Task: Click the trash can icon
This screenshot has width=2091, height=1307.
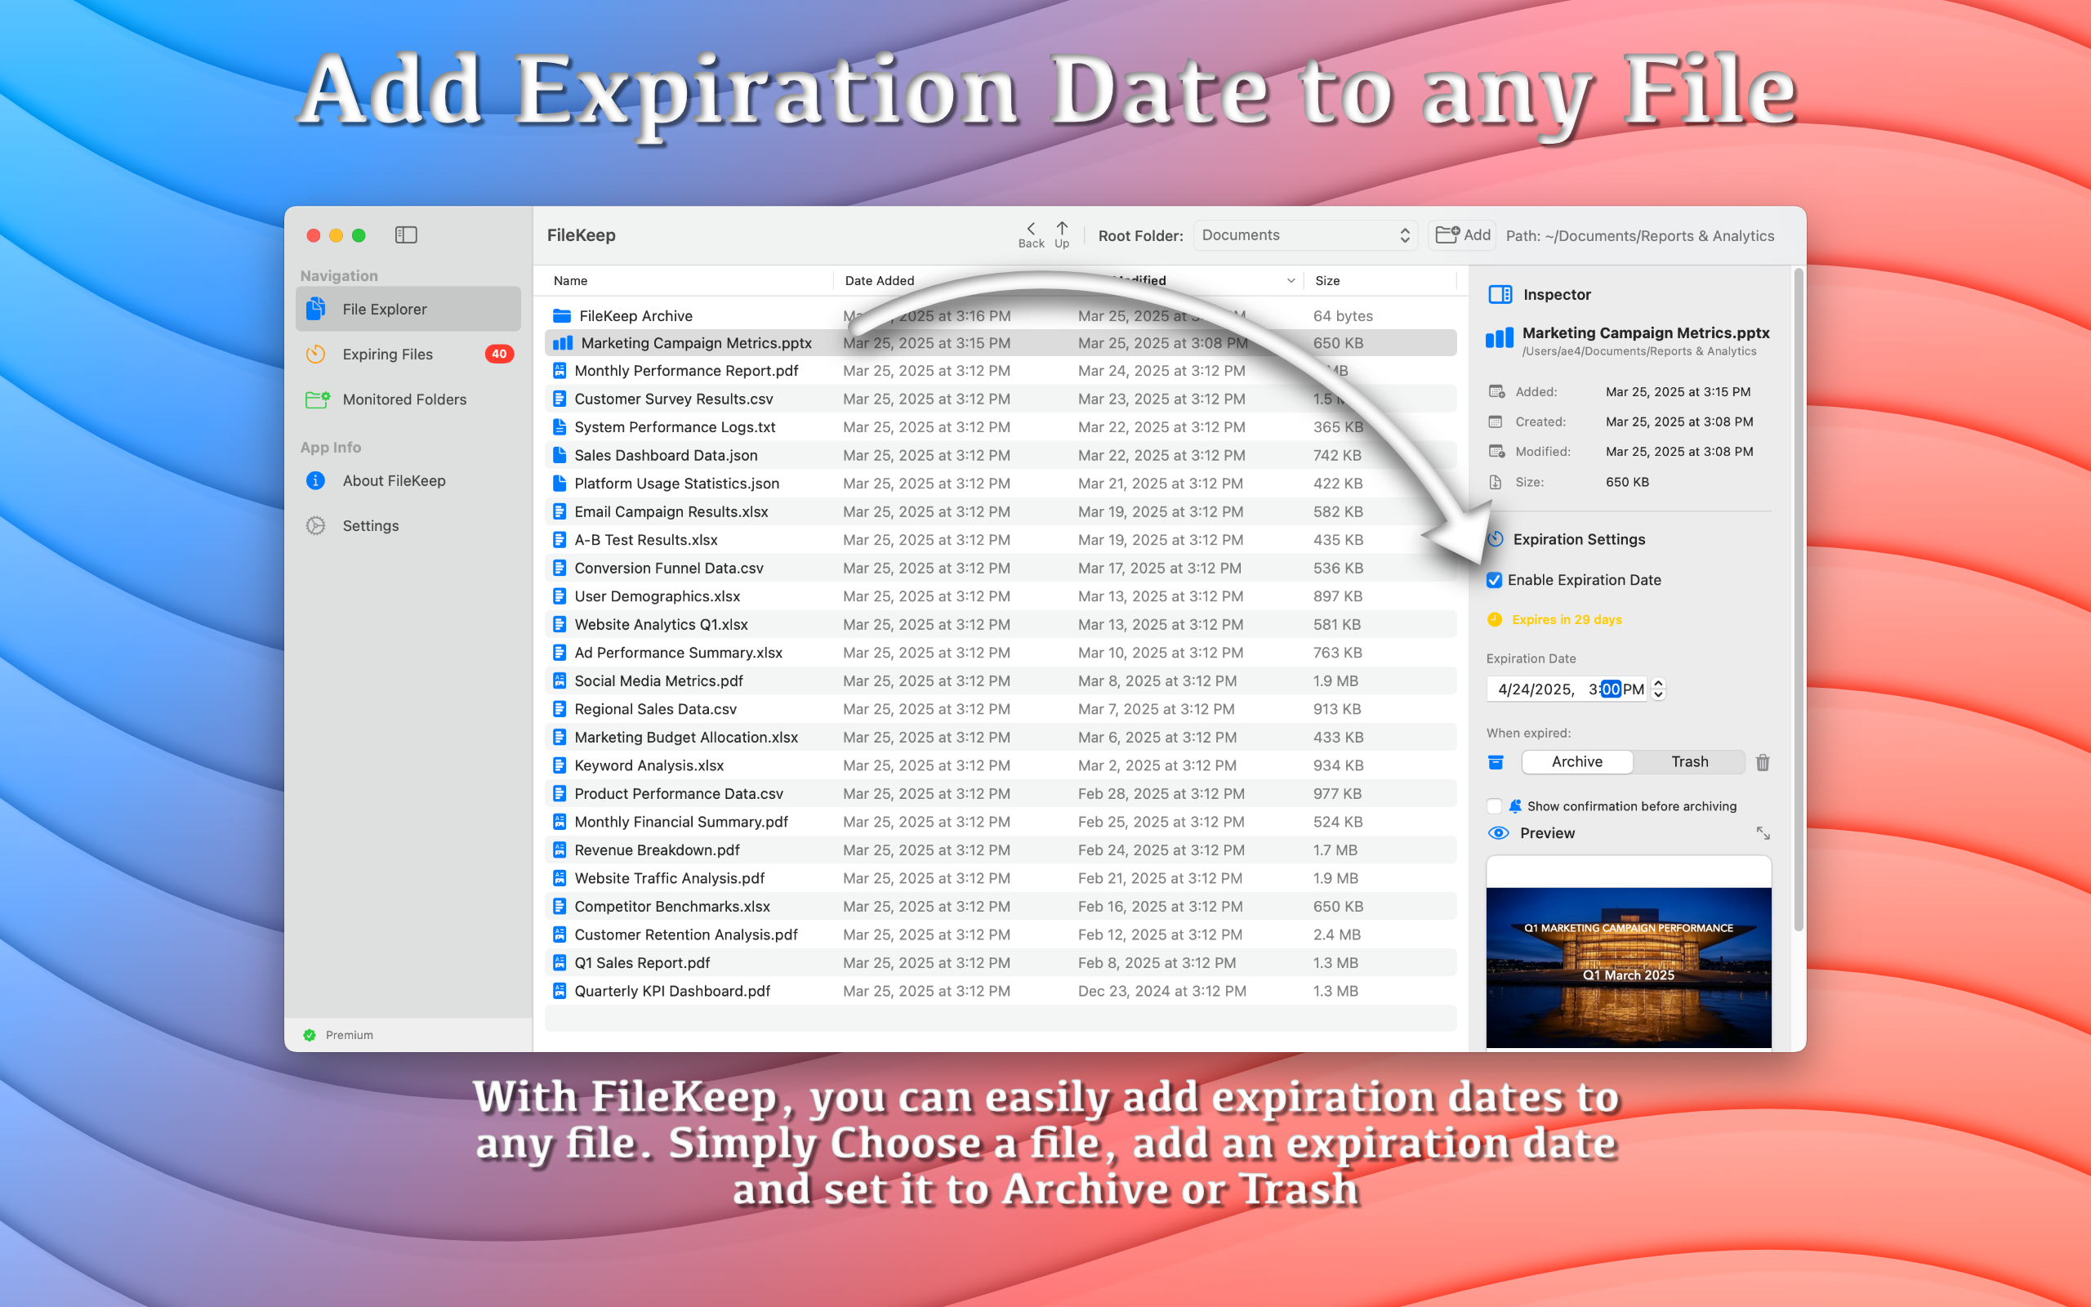Action: [x=1763, y=762]
